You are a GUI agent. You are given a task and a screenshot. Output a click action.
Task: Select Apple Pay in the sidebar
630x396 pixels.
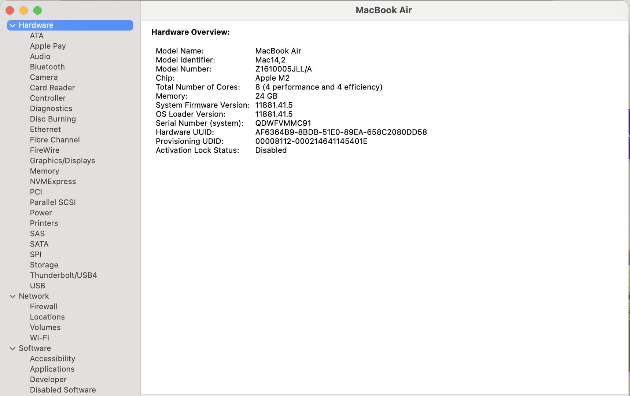48,46
